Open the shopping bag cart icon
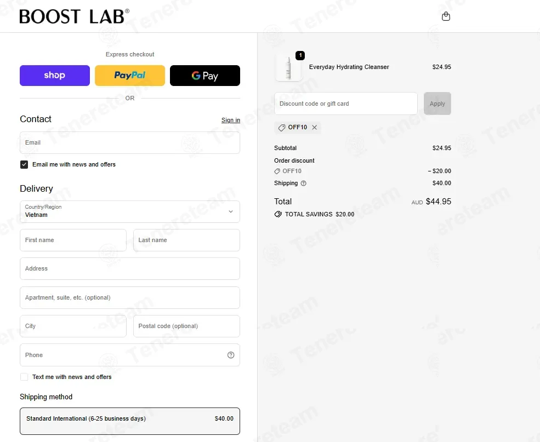The width and height of the screenshot is (540, 442). 446,16
